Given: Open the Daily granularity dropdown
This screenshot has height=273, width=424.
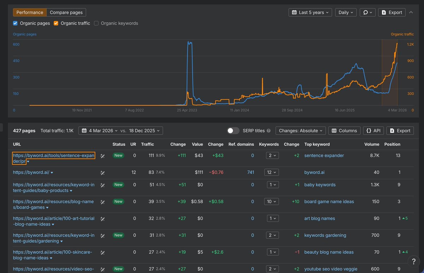Looking at the screenshot, I should click(x=346, y=12).
